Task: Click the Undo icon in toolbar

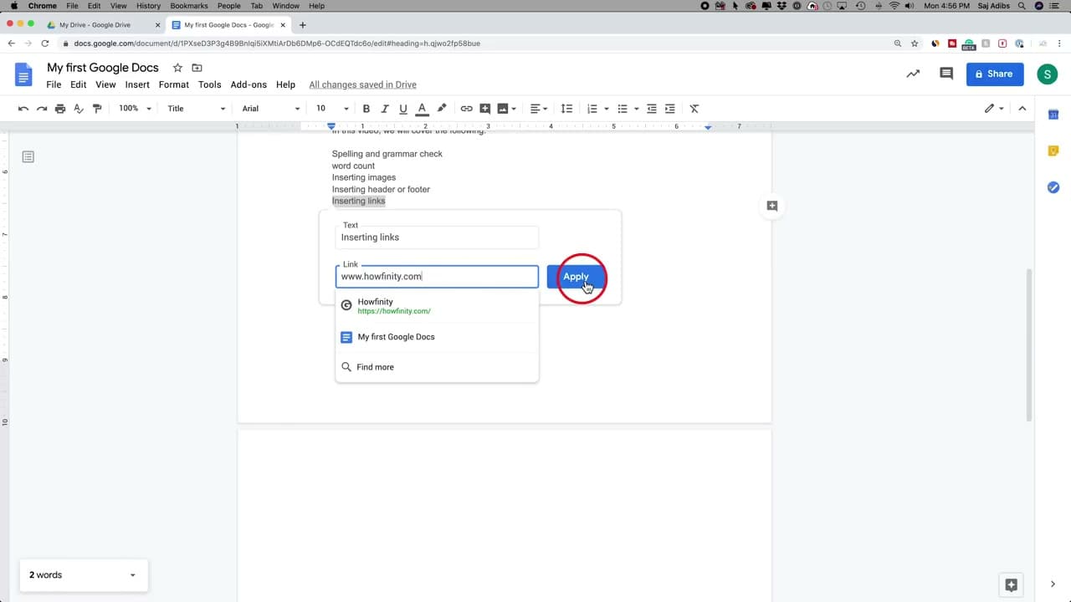Action: (23, 109)
